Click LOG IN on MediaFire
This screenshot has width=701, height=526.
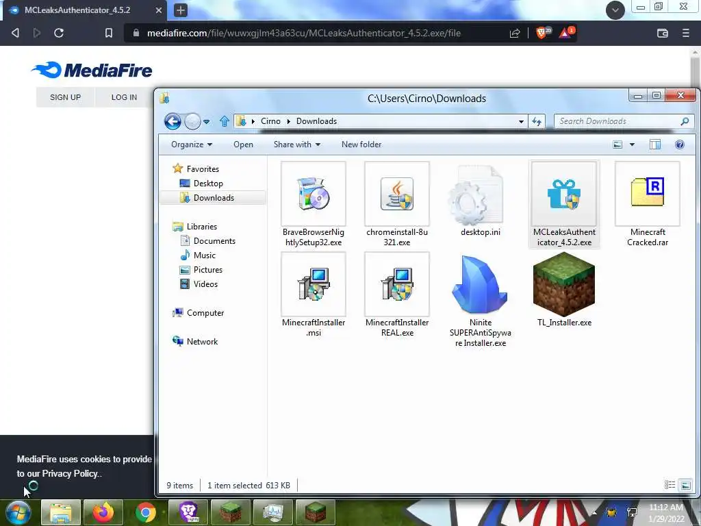pyautogui.click(x=124, y=97)
